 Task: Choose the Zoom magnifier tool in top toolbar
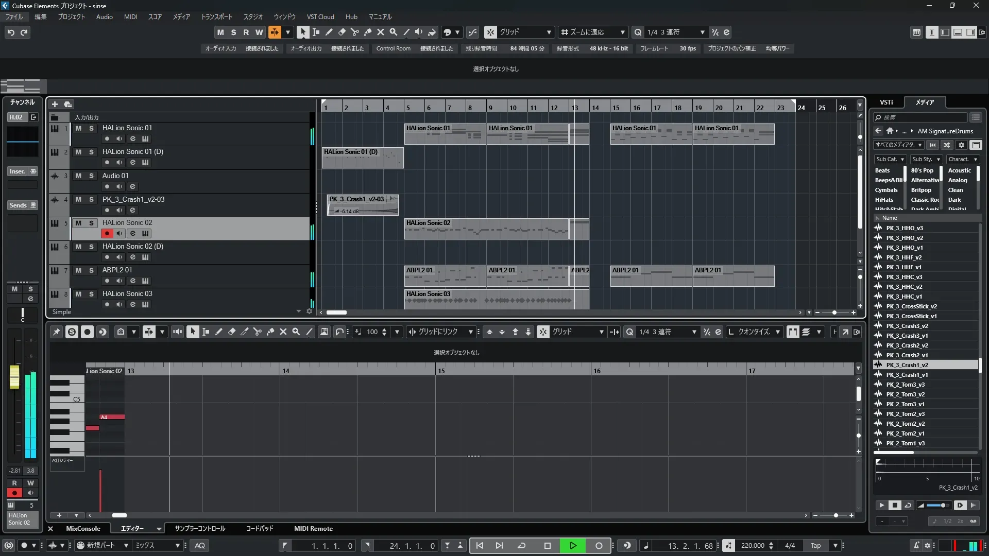coord(393,32)
